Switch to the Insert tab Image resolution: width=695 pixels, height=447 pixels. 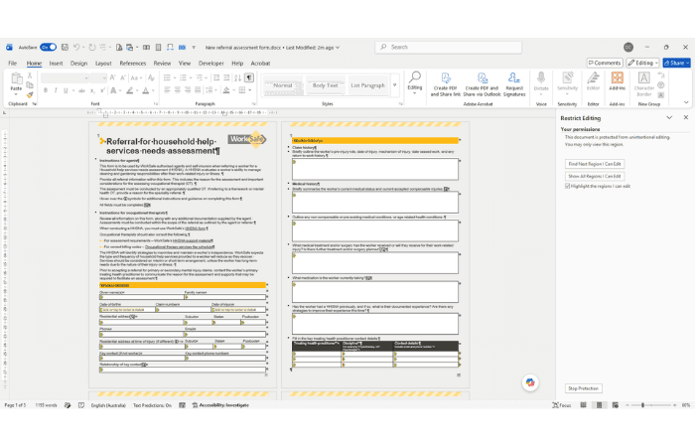(56, 63)
